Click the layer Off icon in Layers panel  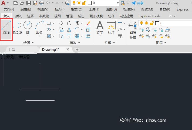pos(142,30)
